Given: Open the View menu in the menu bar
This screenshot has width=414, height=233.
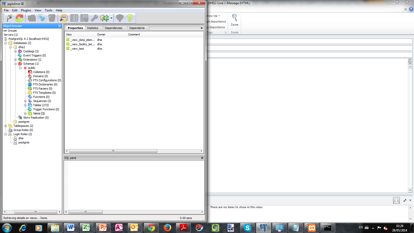Looking at the screenshot, I should pos(38,10).
